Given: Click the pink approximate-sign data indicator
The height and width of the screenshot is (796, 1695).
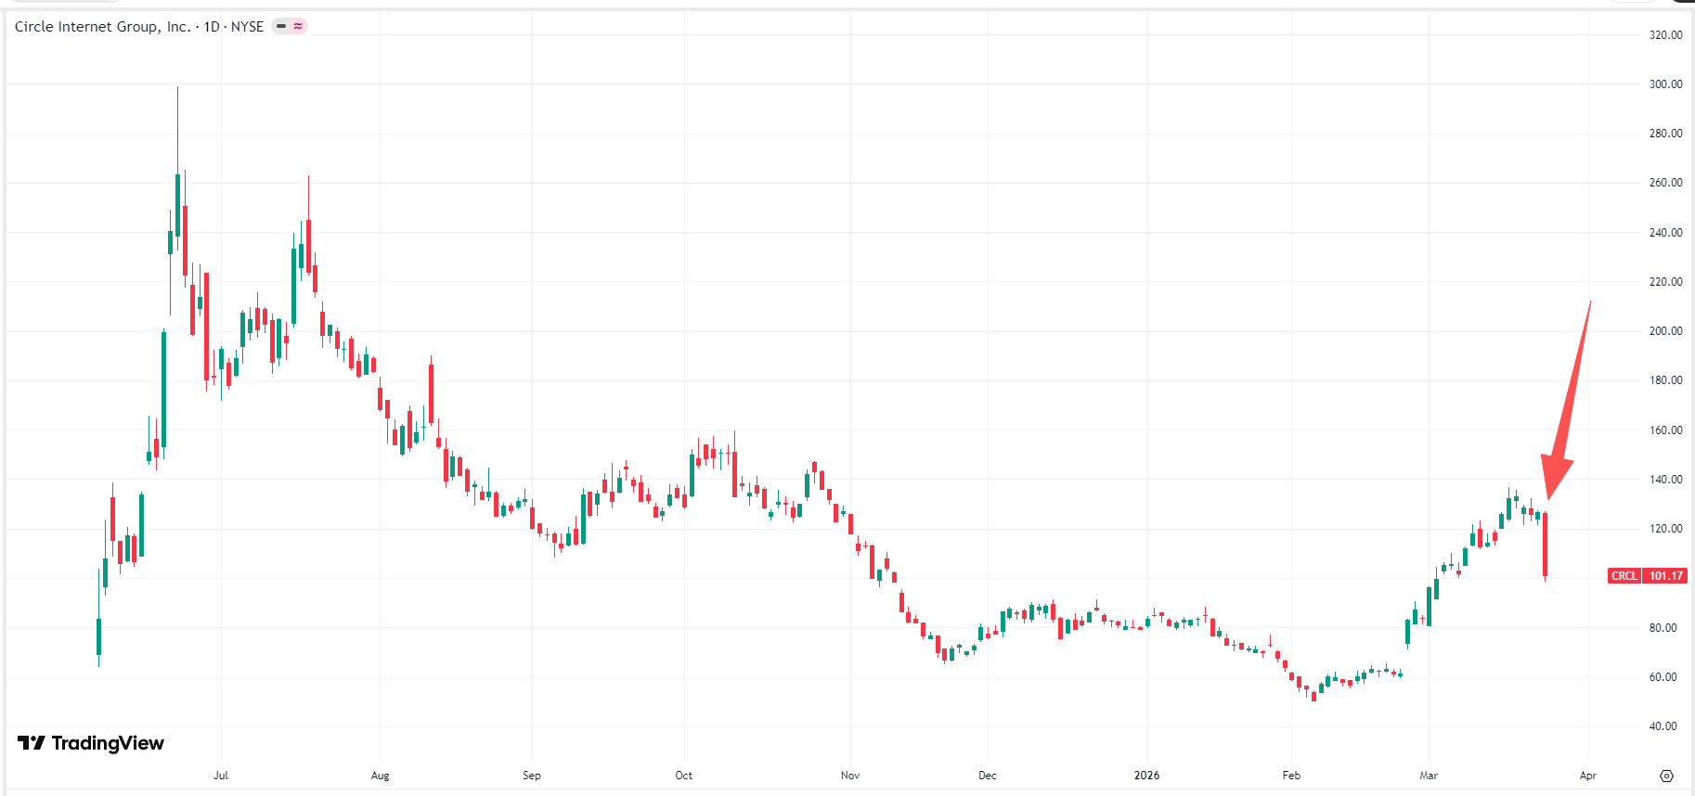Looking at the screenshot, I should 298,26.
